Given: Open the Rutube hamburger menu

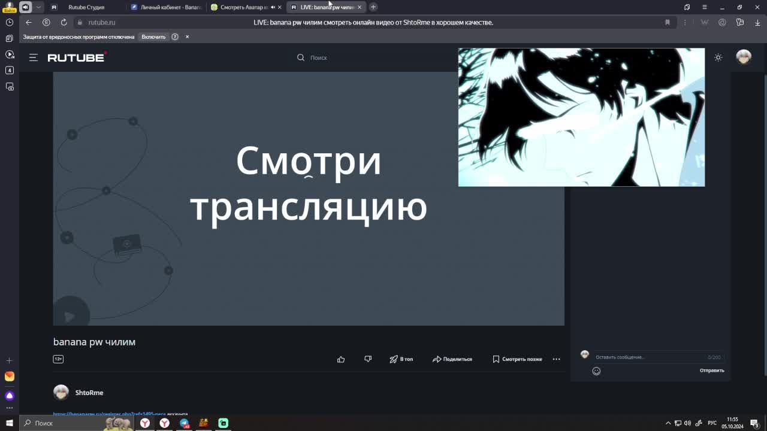Looking at the screenshot, I should [34, 57].
